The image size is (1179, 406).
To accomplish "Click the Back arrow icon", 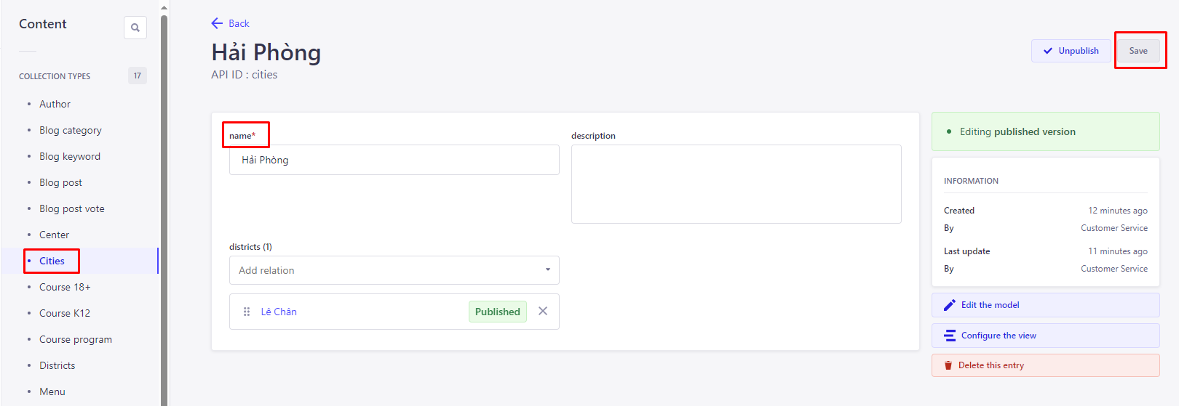I will (217, 23).
